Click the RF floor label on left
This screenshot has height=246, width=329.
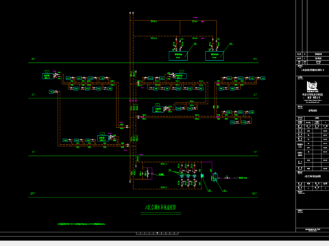pyautogui.click(x=33, y=59)
